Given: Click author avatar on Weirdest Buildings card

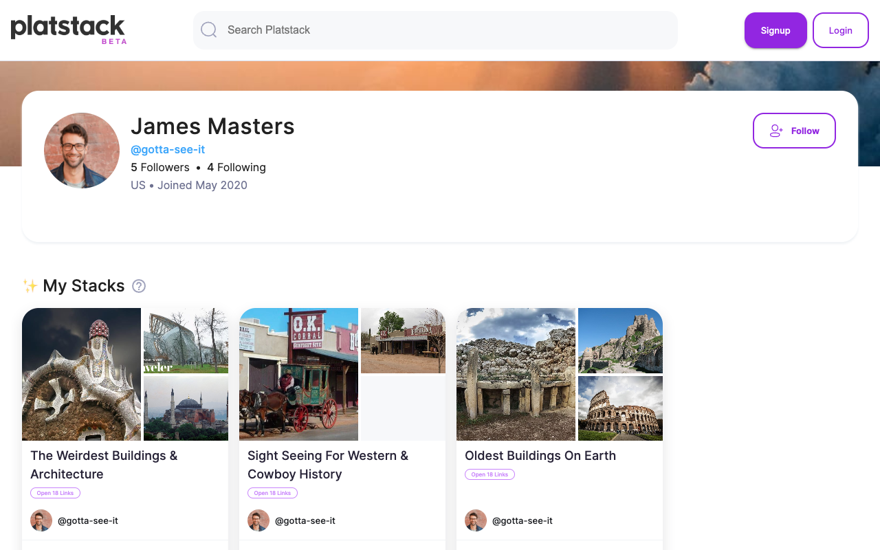Looking at the screenshot, I should pyautogui.click(x=41, y=520).
